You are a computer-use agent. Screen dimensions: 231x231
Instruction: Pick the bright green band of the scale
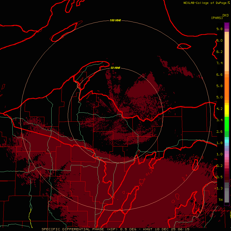(x=227, y=124)
